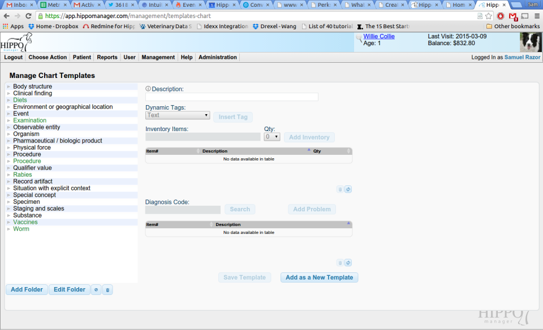The width and height of the screenshot is (543, 330).
Task: Expand the Examination folder
Action: click(x=8, y=120)
